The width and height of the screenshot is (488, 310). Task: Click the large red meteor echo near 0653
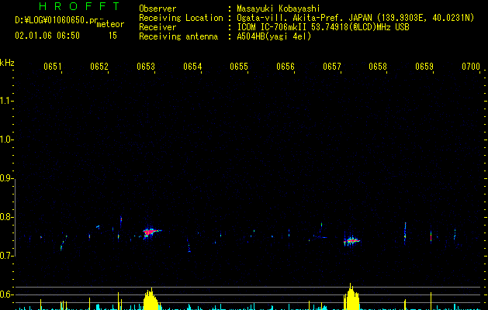pos(151,232)
